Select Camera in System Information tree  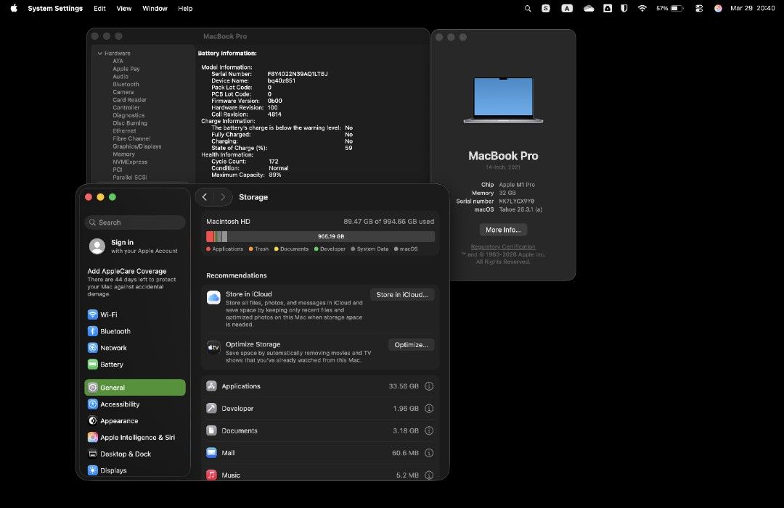point(123,92)
